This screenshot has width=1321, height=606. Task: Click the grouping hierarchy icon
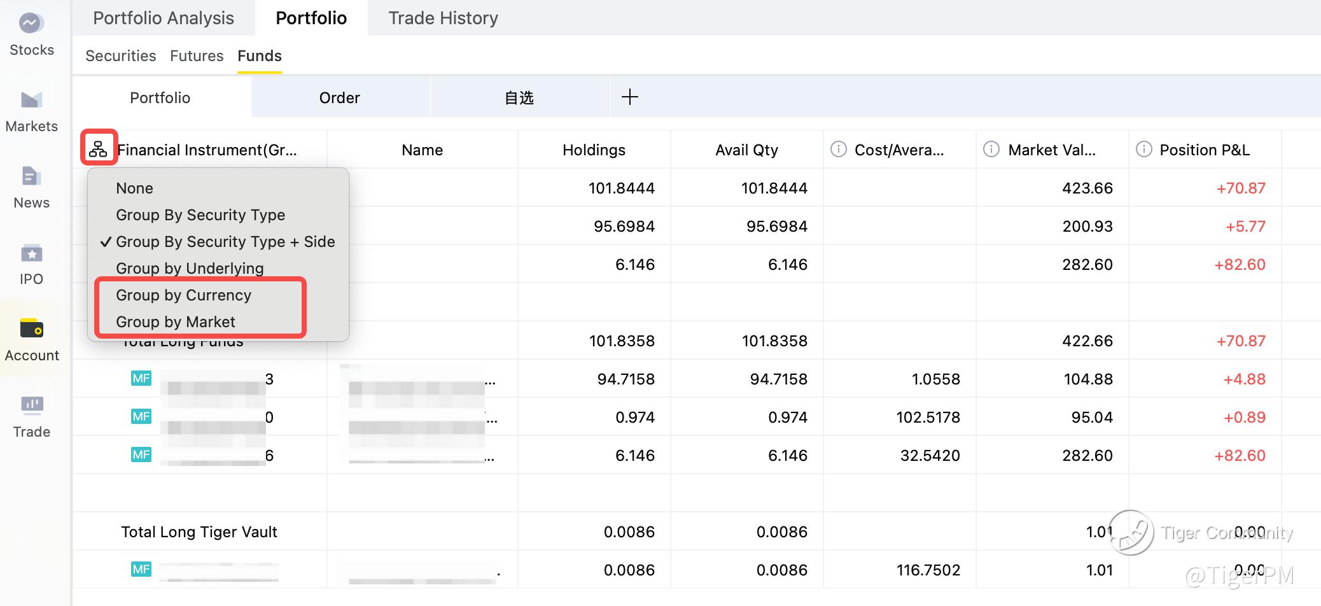point(99,149)
